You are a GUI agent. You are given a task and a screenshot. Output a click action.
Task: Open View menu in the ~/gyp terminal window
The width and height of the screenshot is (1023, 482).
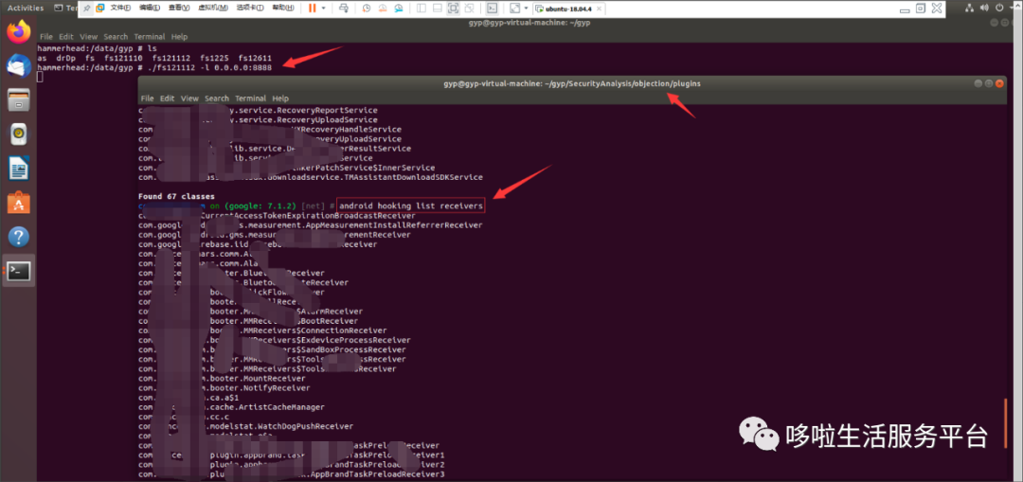(89, 37)
